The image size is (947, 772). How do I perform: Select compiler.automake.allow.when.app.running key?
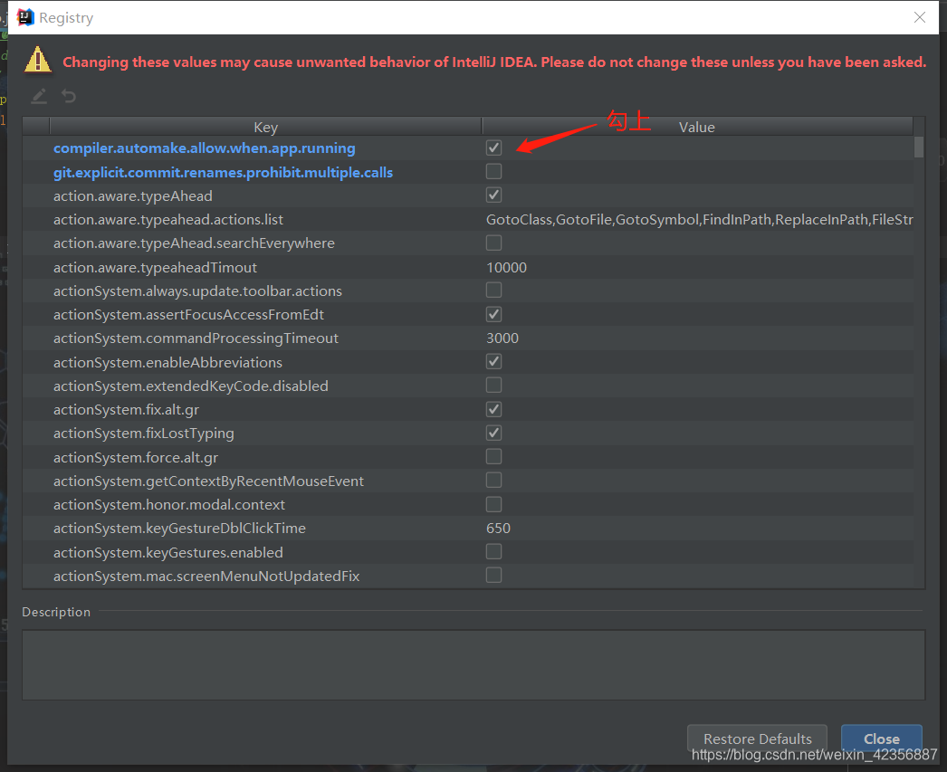(204, 148)
